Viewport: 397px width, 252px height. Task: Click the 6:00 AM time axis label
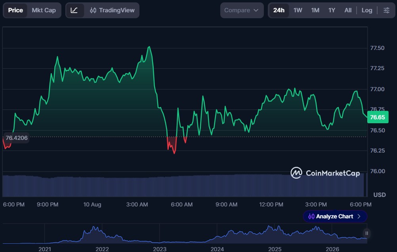click(x=182, y=204)
